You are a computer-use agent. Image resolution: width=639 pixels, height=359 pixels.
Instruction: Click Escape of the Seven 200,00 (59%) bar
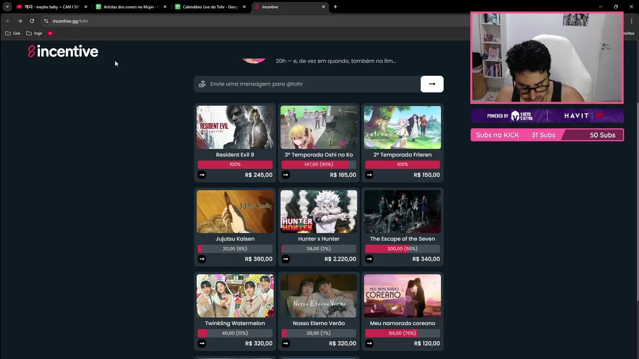(x=402, y=248)
